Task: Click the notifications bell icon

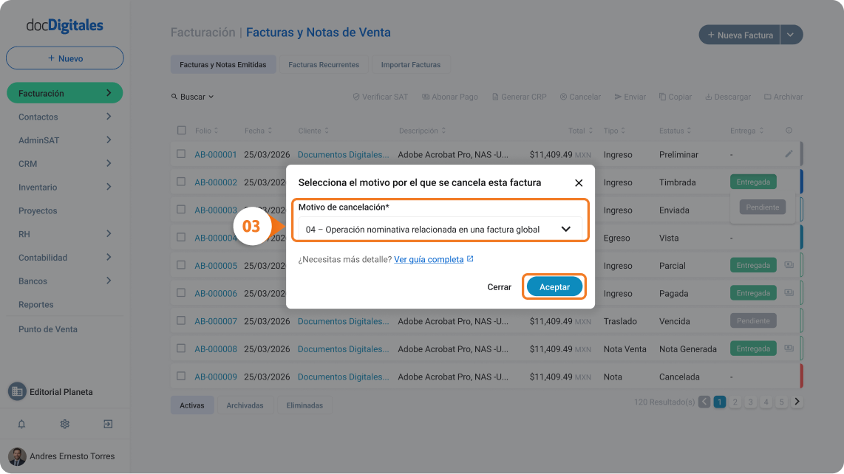Action: point(21,424)
